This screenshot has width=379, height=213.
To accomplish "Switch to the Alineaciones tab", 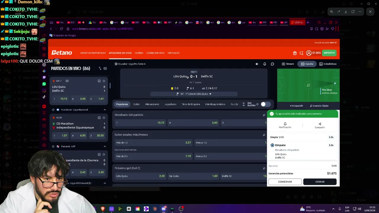I will (152, 104).
